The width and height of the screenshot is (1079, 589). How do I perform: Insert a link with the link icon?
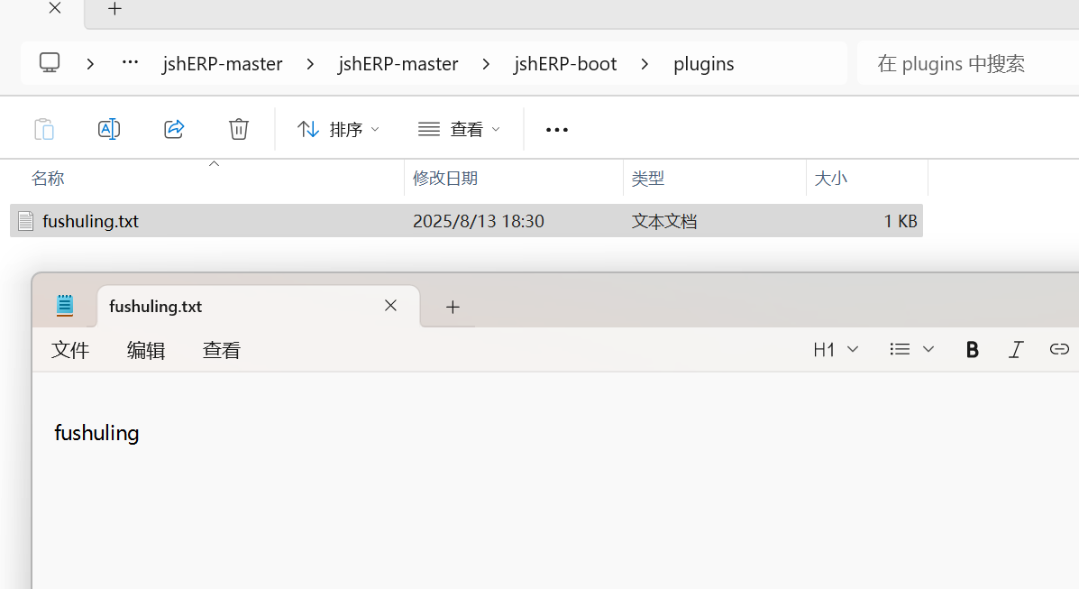[x=1059, y=349]
